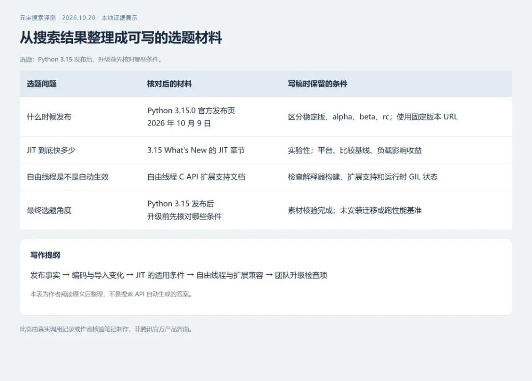This screenshot has width=532, height=381.
Task: Click the column header '选题问题'
Action: point(41,84)
